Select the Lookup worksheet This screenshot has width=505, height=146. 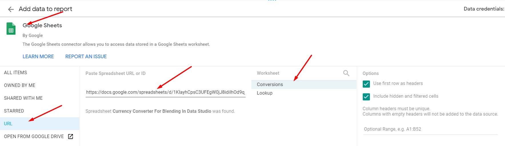point(304,93)
